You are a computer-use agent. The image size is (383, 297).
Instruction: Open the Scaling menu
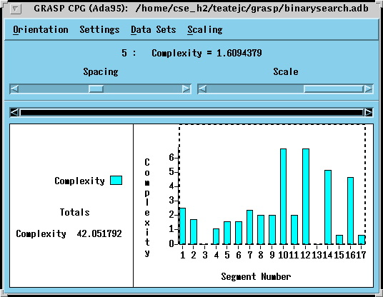205,29
